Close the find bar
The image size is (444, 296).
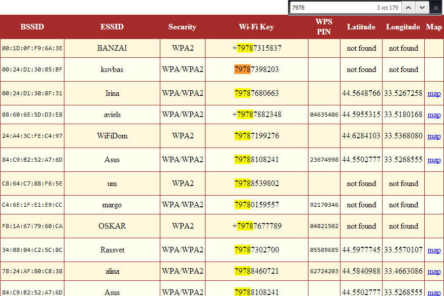pos(436,8)
